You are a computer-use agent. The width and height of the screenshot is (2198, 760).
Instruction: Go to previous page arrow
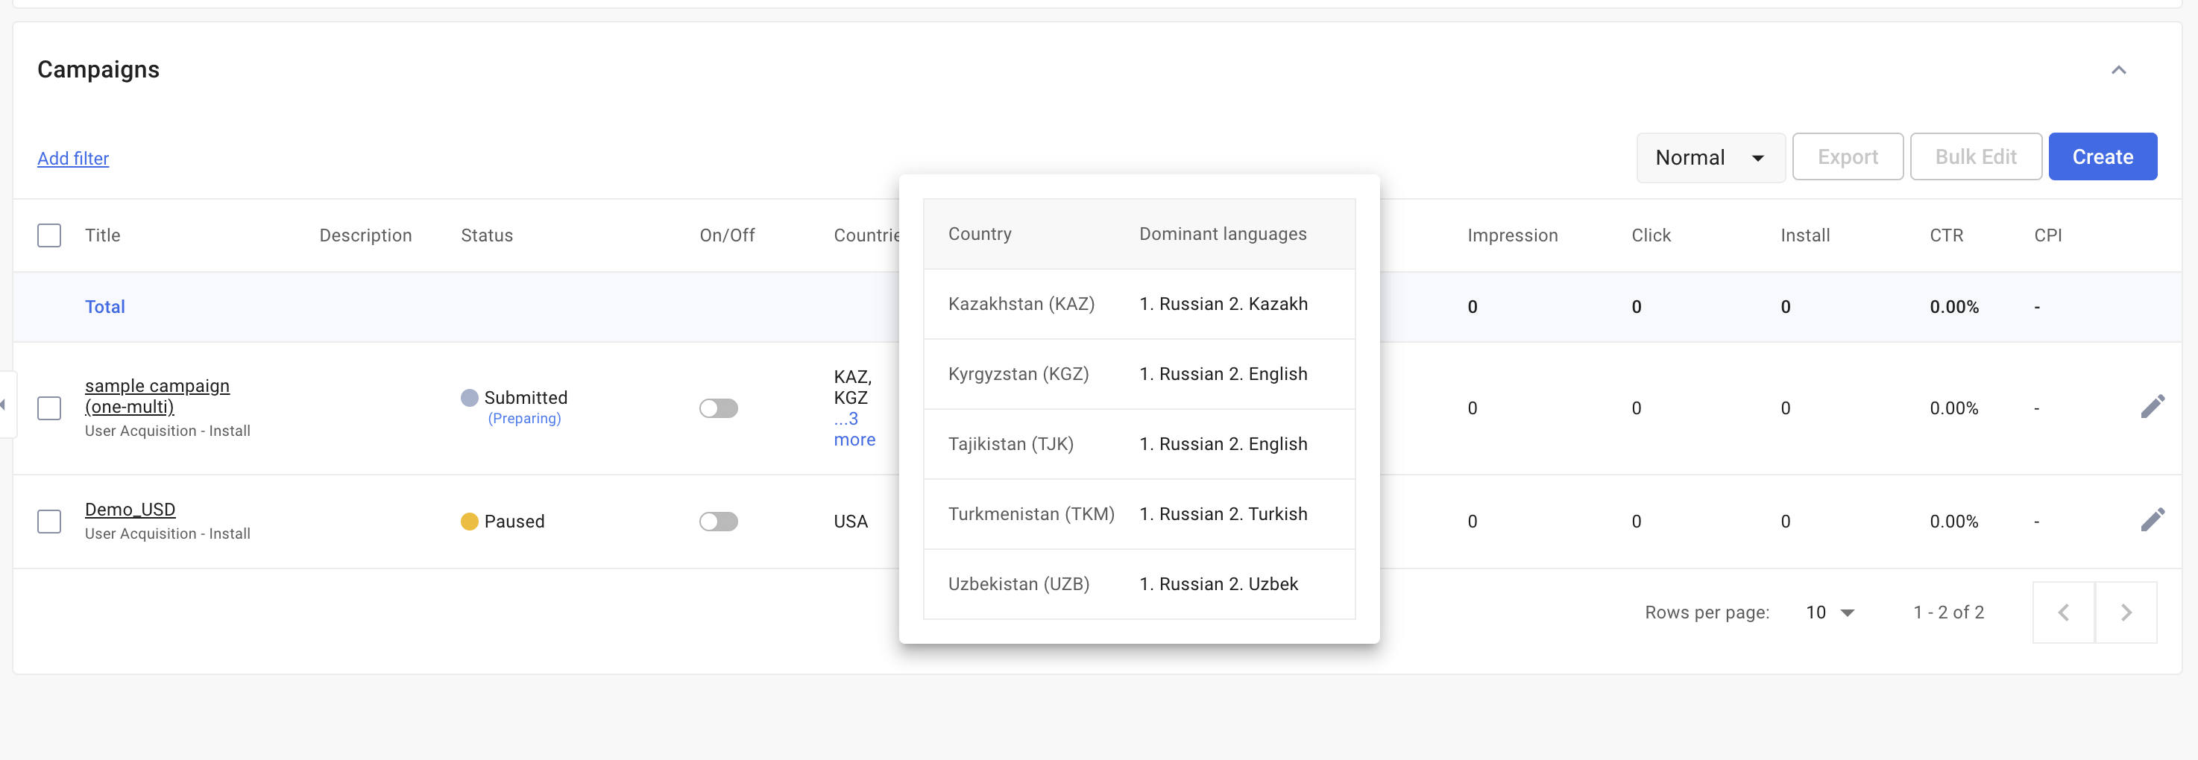[x=2063, y=612]
